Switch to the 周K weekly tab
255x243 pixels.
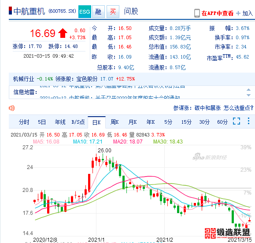click(115, 122)
